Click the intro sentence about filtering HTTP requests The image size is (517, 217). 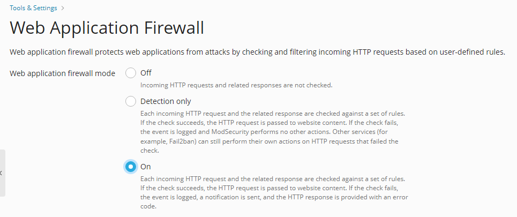257,53
